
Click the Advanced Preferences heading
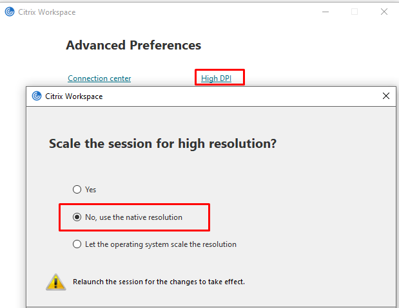click(x=133, y=46)
